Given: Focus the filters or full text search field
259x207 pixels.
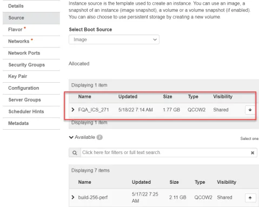Looking at the screenshot, I should [165, 152].
